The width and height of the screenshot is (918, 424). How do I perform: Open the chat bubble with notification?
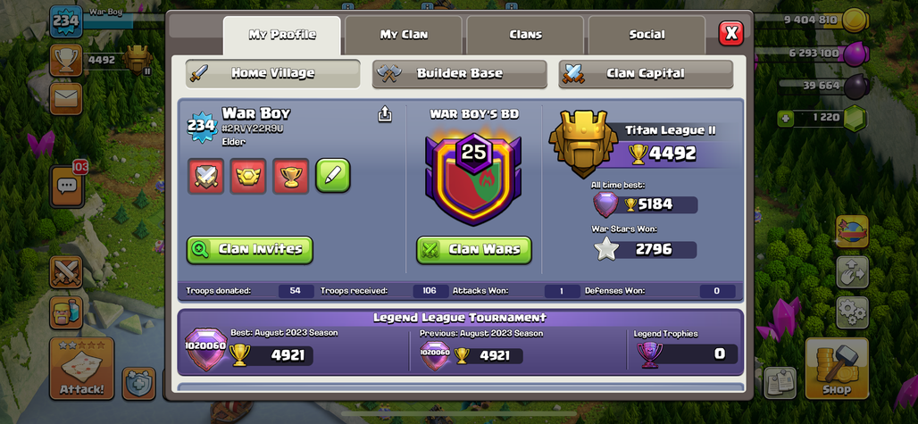(x=67, y=186)
